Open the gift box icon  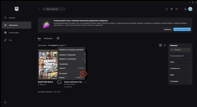[x=172, y=9]
